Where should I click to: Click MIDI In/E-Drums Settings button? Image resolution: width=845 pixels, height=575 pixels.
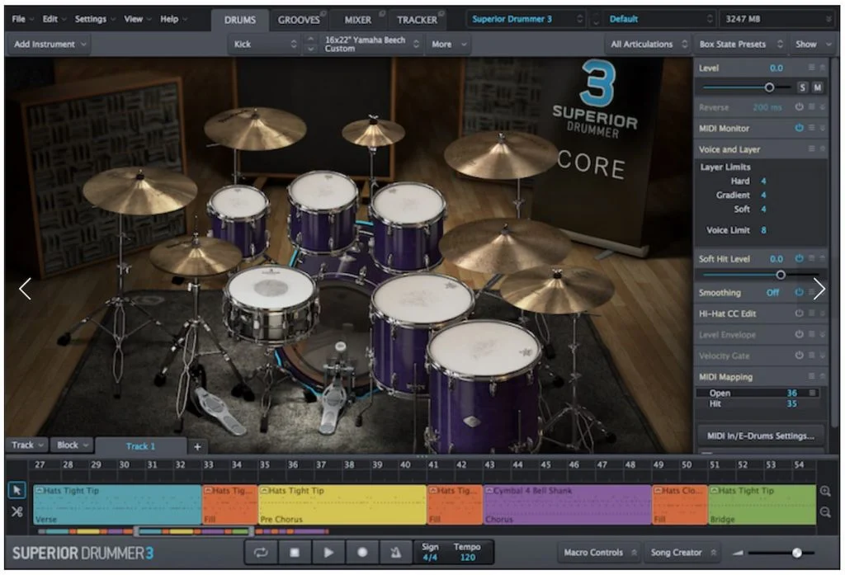760,436
